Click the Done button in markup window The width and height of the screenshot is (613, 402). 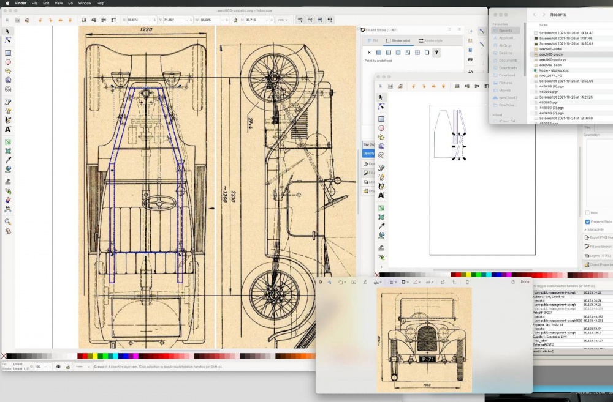[525, 282]
